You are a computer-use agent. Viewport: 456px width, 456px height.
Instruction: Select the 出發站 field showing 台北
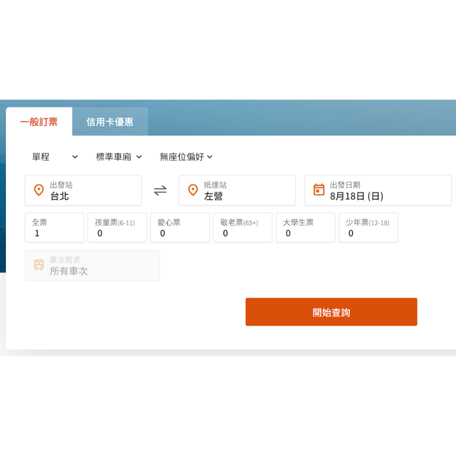pos(83,191)
